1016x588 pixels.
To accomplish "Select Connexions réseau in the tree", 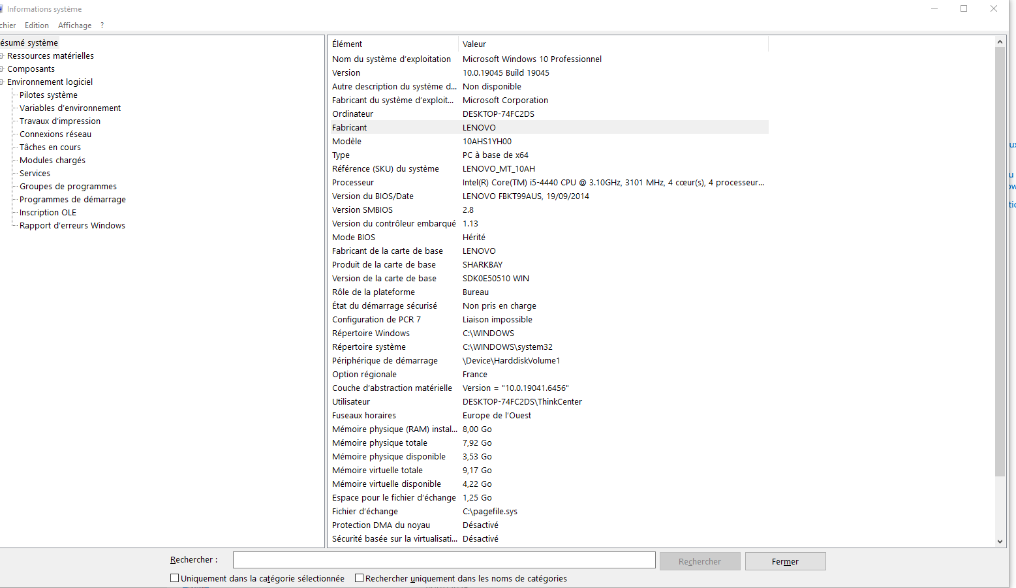I will [x=55, y=134].
